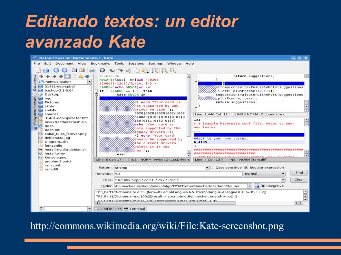Open the Pattern history dropdown

click(207, 168)
